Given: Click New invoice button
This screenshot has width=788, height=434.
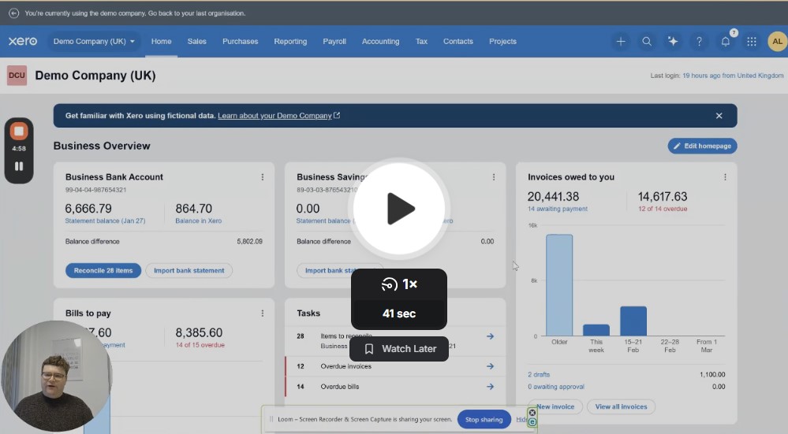Looking at the screenshot, I should pyautogui.click(x=555, y=406).
